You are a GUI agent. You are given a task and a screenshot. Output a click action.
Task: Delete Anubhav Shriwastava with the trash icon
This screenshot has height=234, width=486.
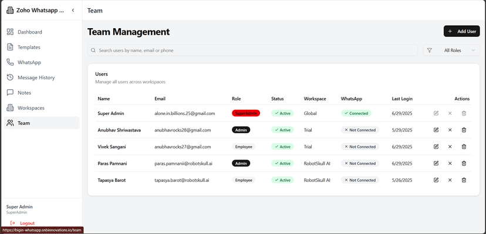pos(464,130)
